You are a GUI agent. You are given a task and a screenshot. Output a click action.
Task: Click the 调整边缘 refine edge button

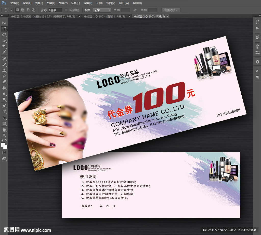171,10
